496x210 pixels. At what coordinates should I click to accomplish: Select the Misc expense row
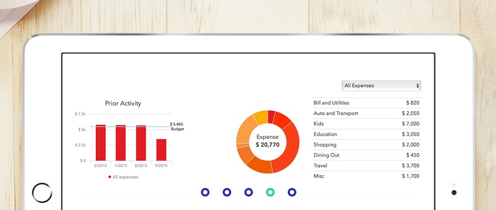pyautogui.click(x=366, y=176)
